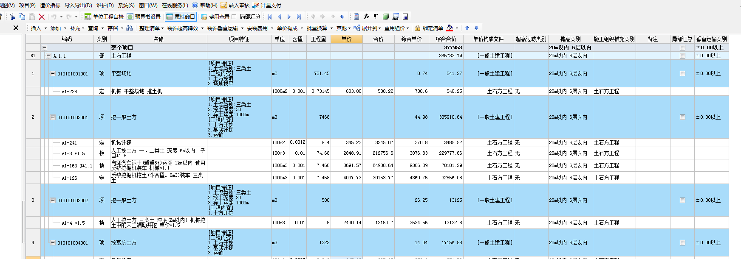Check 局部汇总 box for 挖基坑土方 row
This screenshot has height=259, width=741.
point(682,242)
